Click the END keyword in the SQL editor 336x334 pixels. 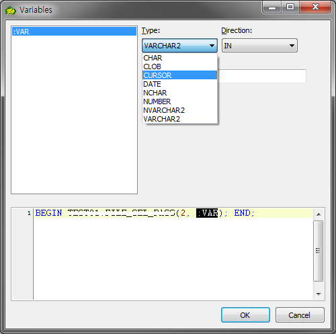pos(243,213)
